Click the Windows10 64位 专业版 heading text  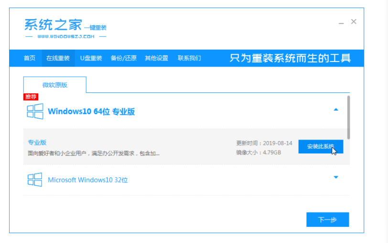click(91, 112)
